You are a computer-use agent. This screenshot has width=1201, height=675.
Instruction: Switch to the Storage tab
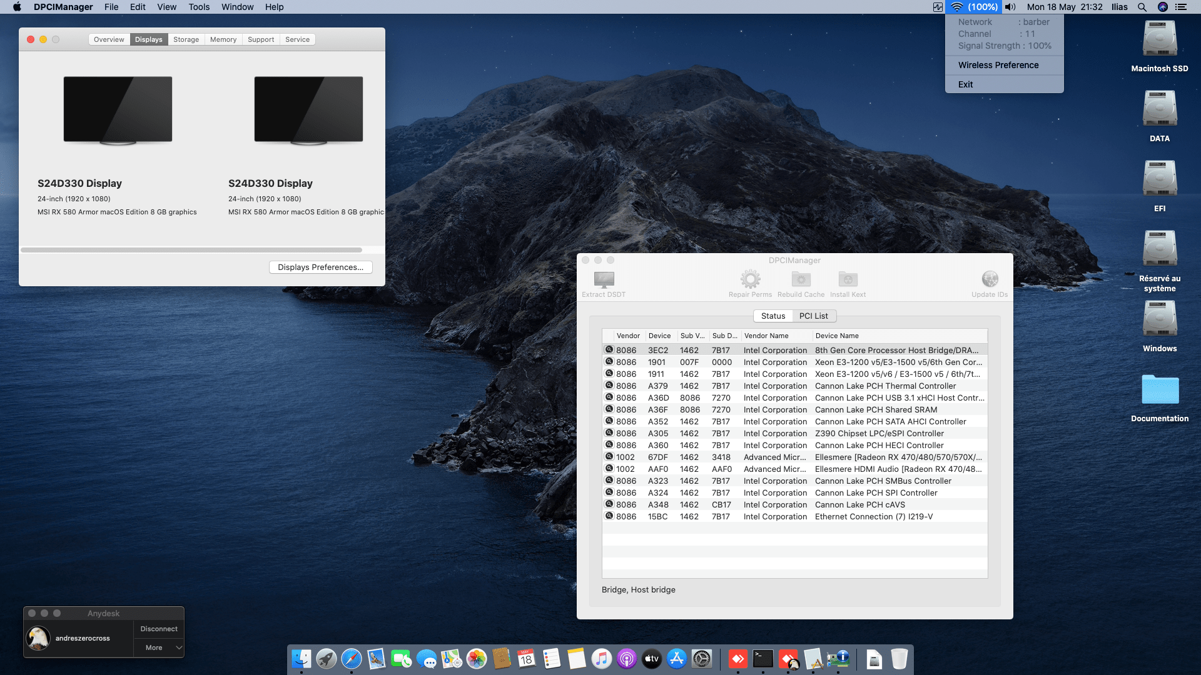coord(186,39)
